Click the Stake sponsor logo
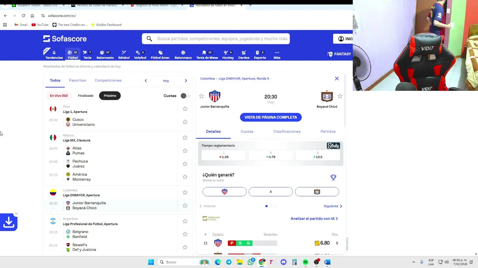The image size is (478, 268). click(x=333, y=146)
